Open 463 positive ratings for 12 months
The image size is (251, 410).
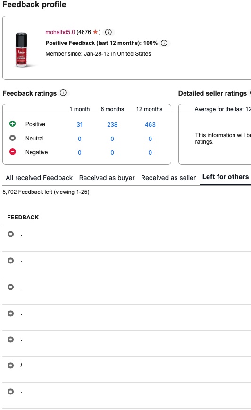click(150, 125)
